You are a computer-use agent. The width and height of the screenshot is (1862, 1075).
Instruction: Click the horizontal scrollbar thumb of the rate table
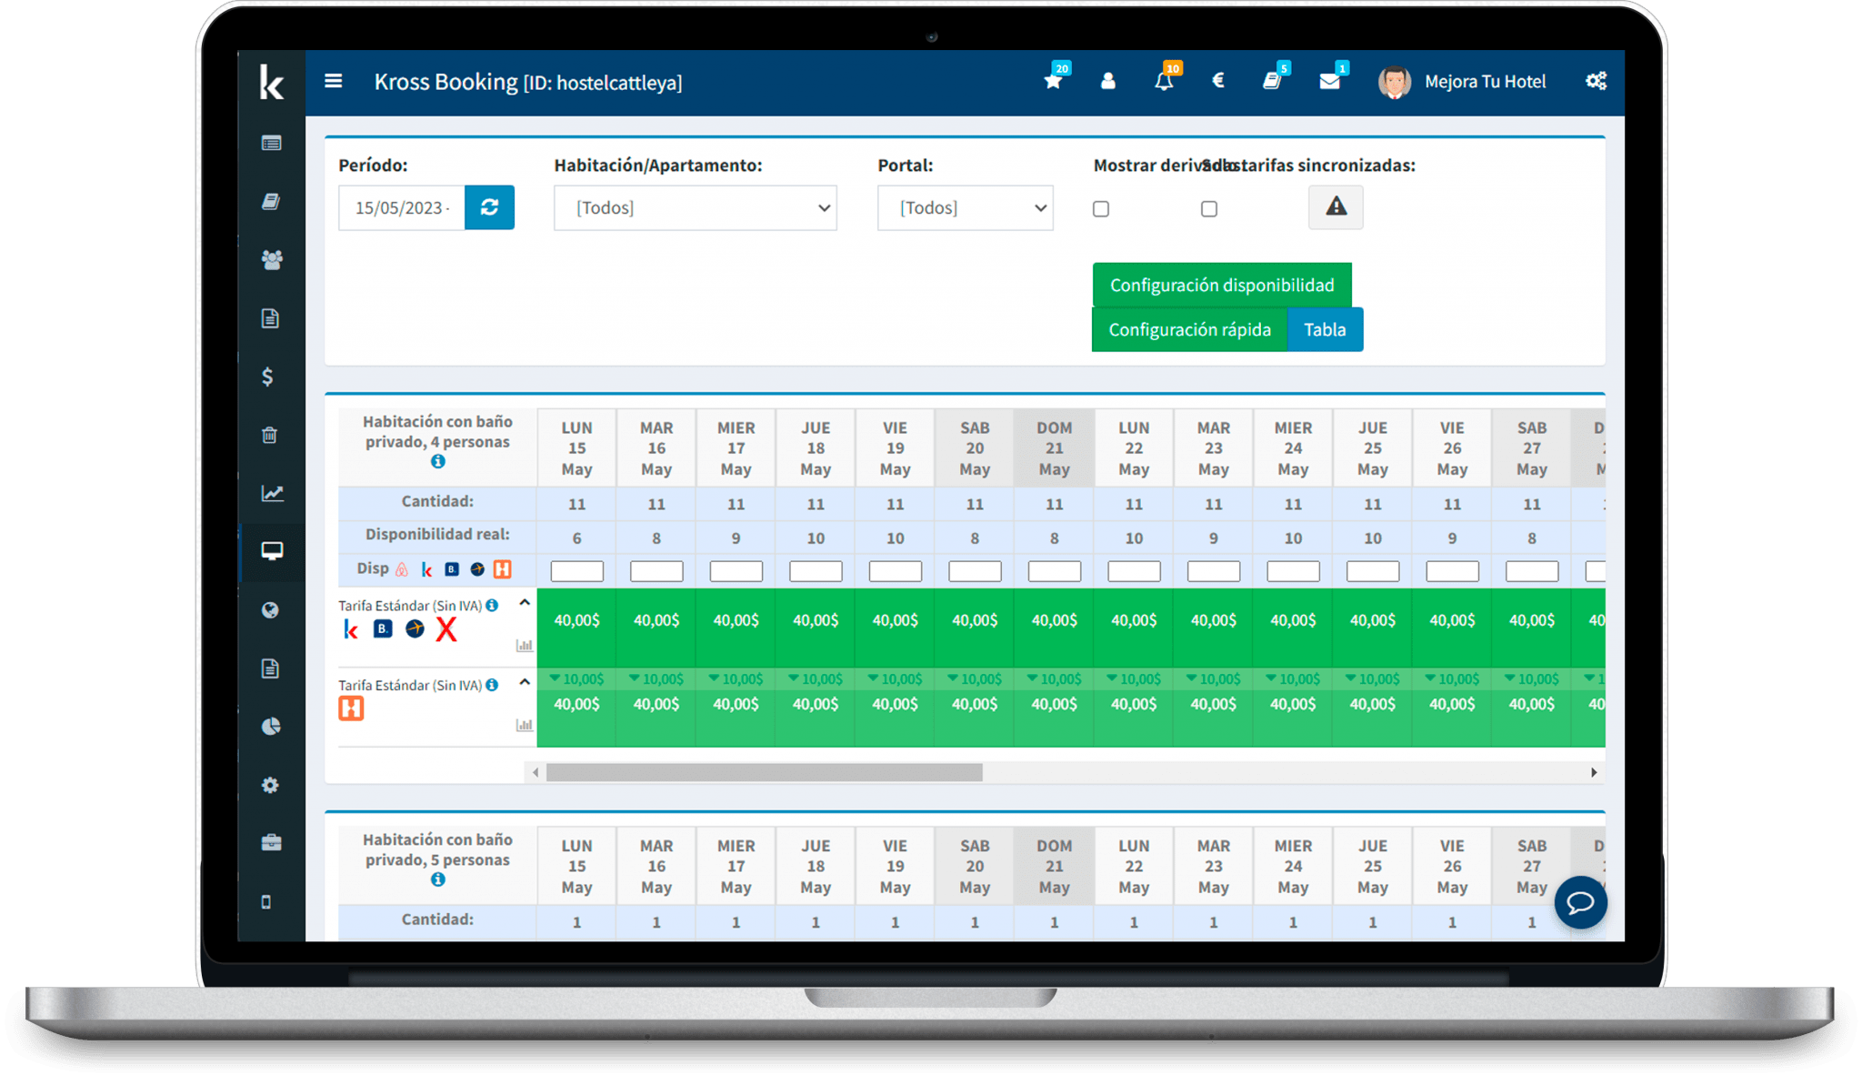(x=764, y=772)
